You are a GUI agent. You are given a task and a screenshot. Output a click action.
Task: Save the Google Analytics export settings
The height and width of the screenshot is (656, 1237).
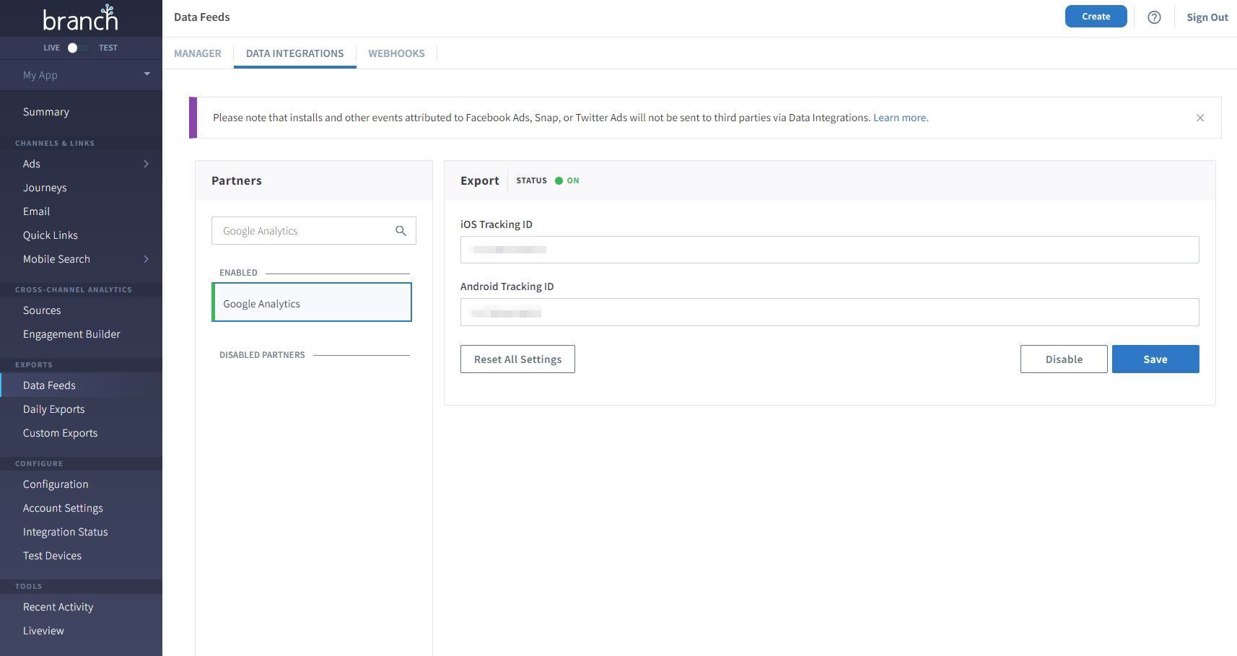point(1155,359)
